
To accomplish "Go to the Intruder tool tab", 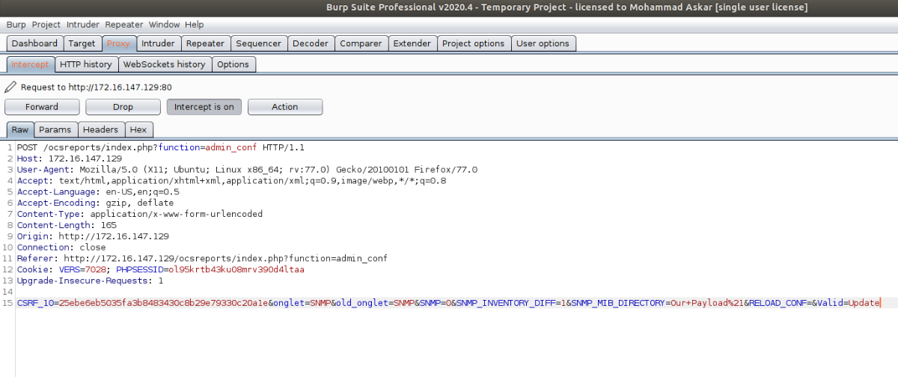I will pos(158,43).
